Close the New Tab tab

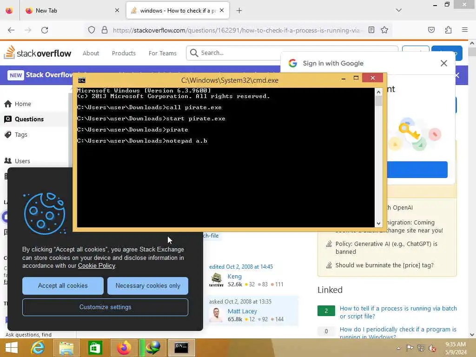117,11
